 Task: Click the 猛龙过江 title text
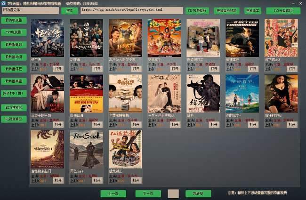(115, 171)
